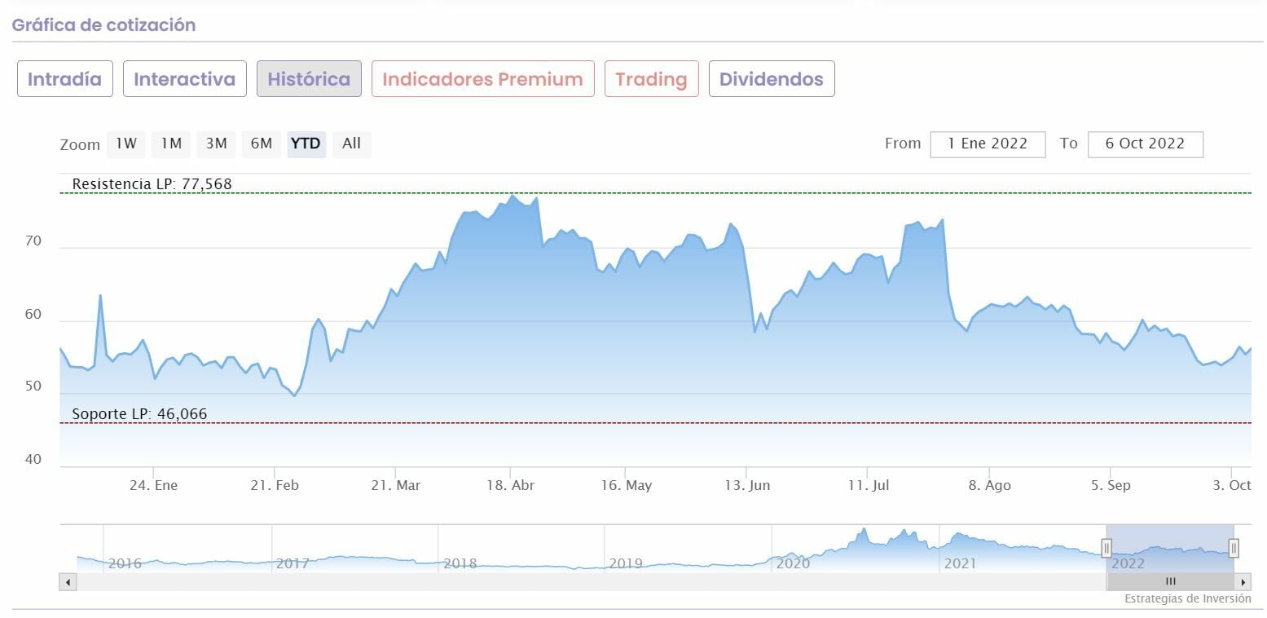This screenshot has width=1267, height=618.
Task: Show the Dividendos tab
Action: coord(771,79)
